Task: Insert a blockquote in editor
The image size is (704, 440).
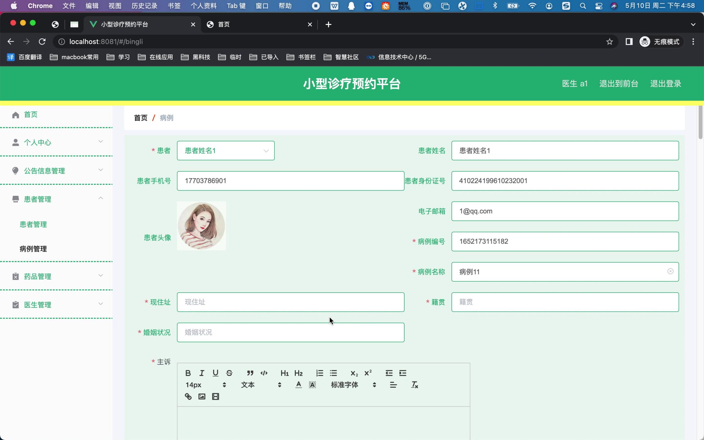Action: coord(250,373)
